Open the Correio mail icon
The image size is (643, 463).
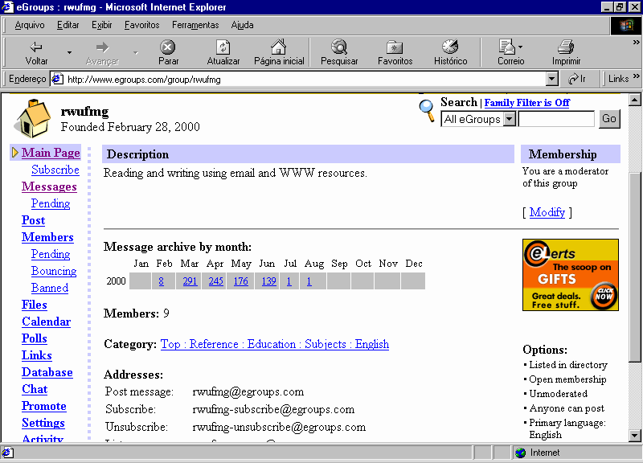coord(507,47)
